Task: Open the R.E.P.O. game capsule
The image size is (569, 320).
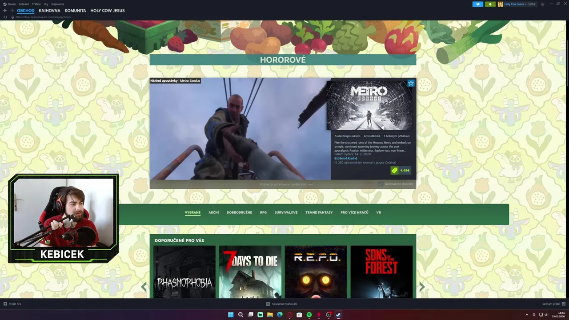Action: pyautogui.click(x=316, y=272)
